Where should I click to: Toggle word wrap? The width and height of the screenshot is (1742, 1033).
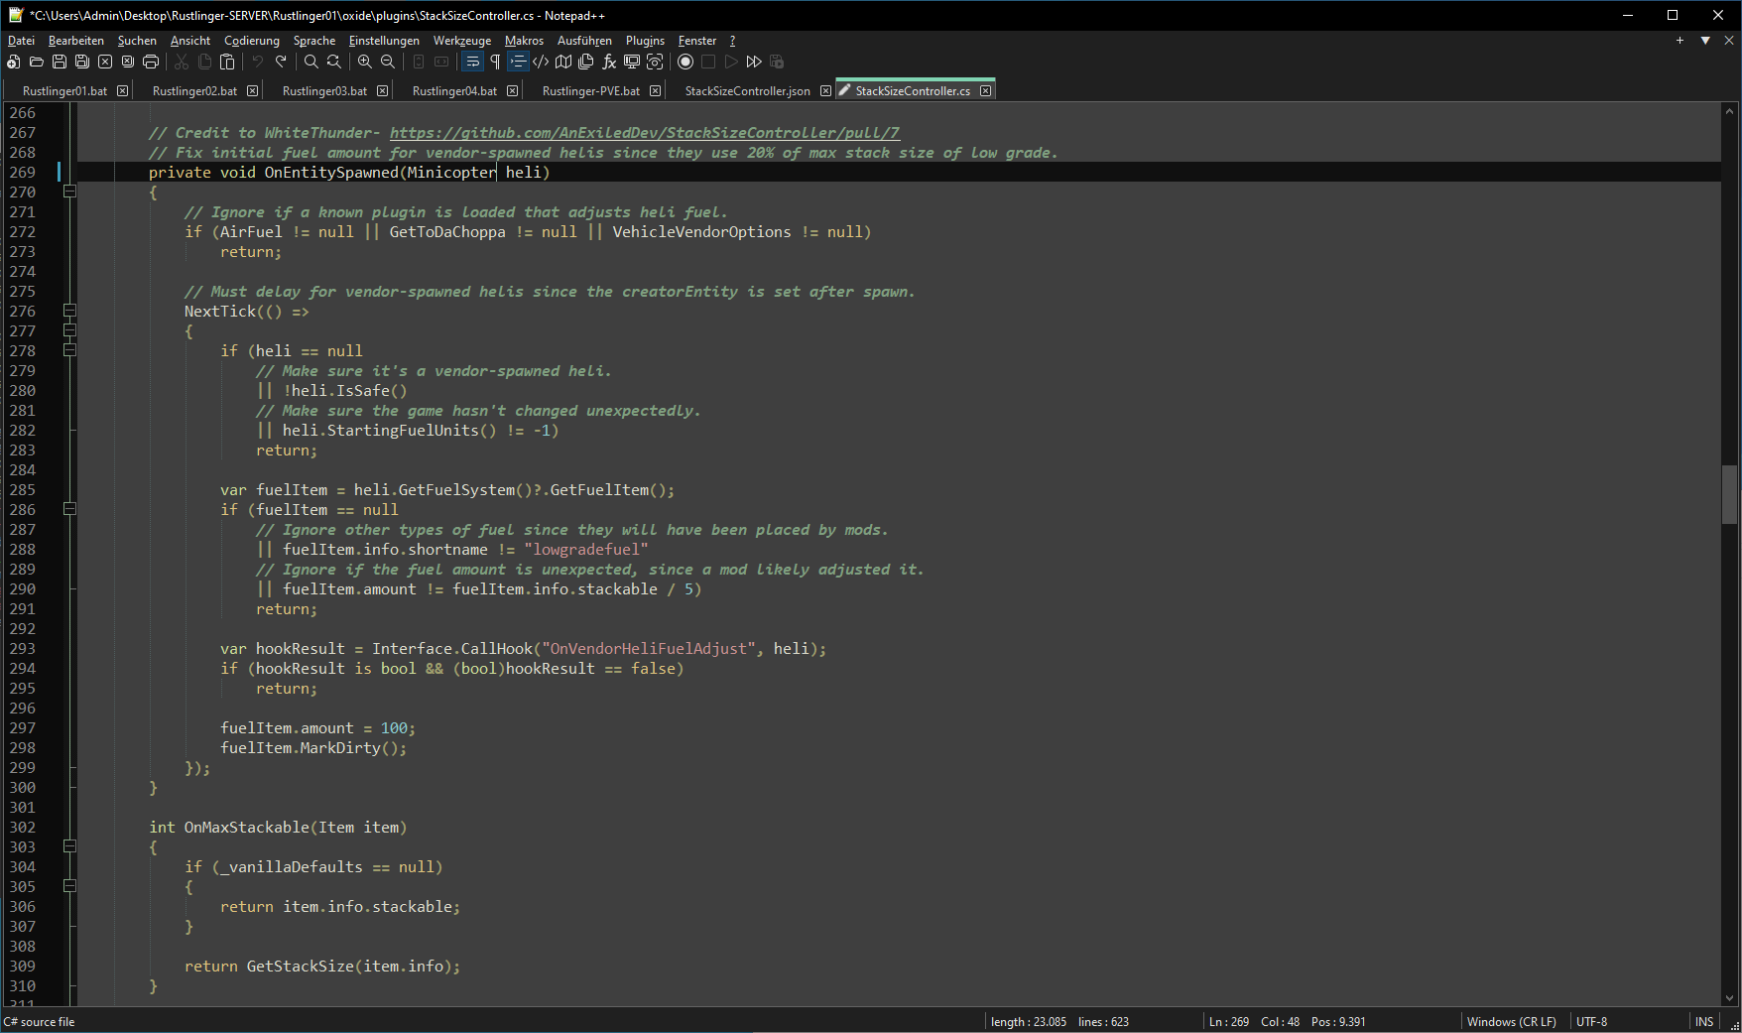(x=472, y=62)
